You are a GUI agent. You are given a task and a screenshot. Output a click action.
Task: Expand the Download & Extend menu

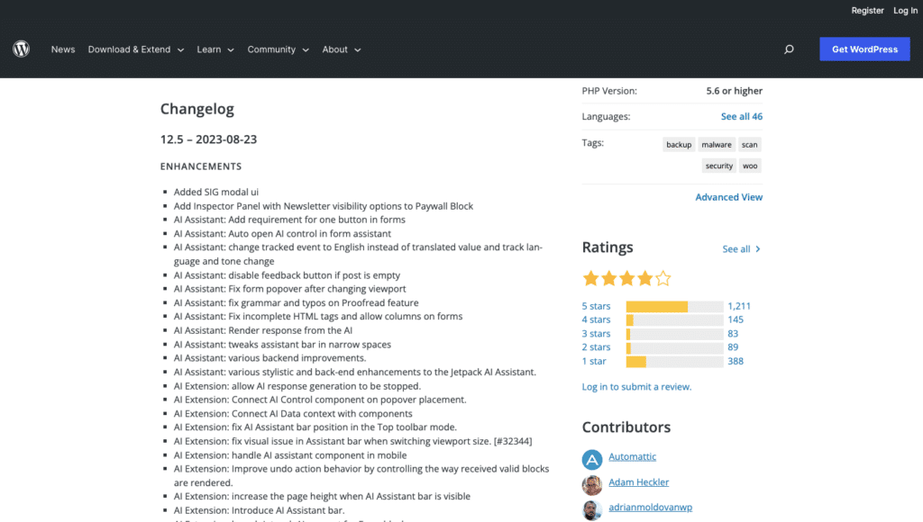(136, 49)
